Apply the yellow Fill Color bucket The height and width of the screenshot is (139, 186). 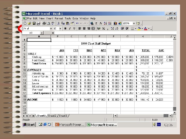[139, 29]
